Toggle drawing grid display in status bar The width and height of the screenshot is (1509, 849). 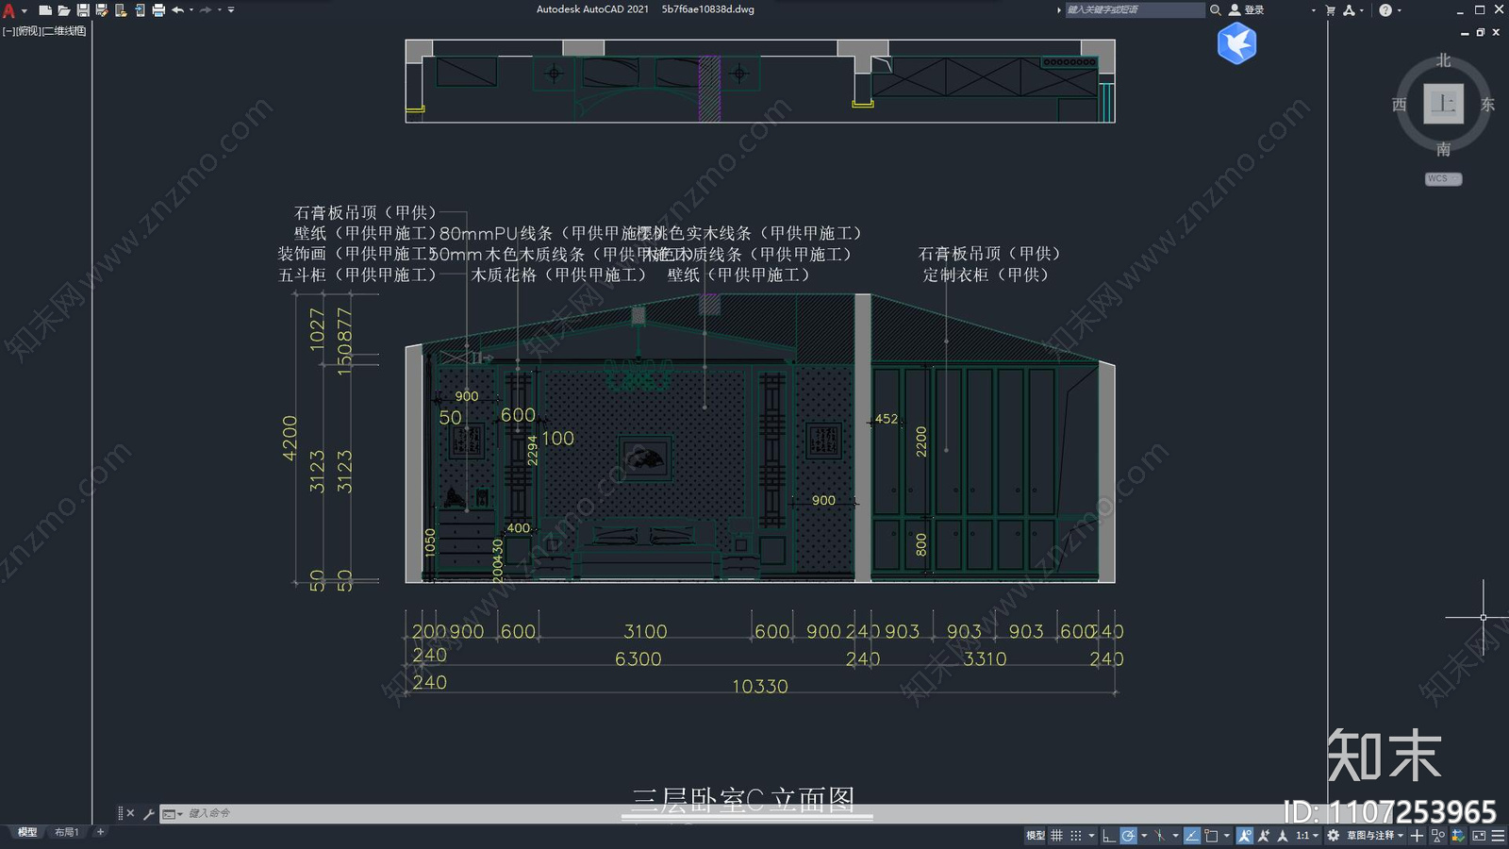click(1056, 836)
